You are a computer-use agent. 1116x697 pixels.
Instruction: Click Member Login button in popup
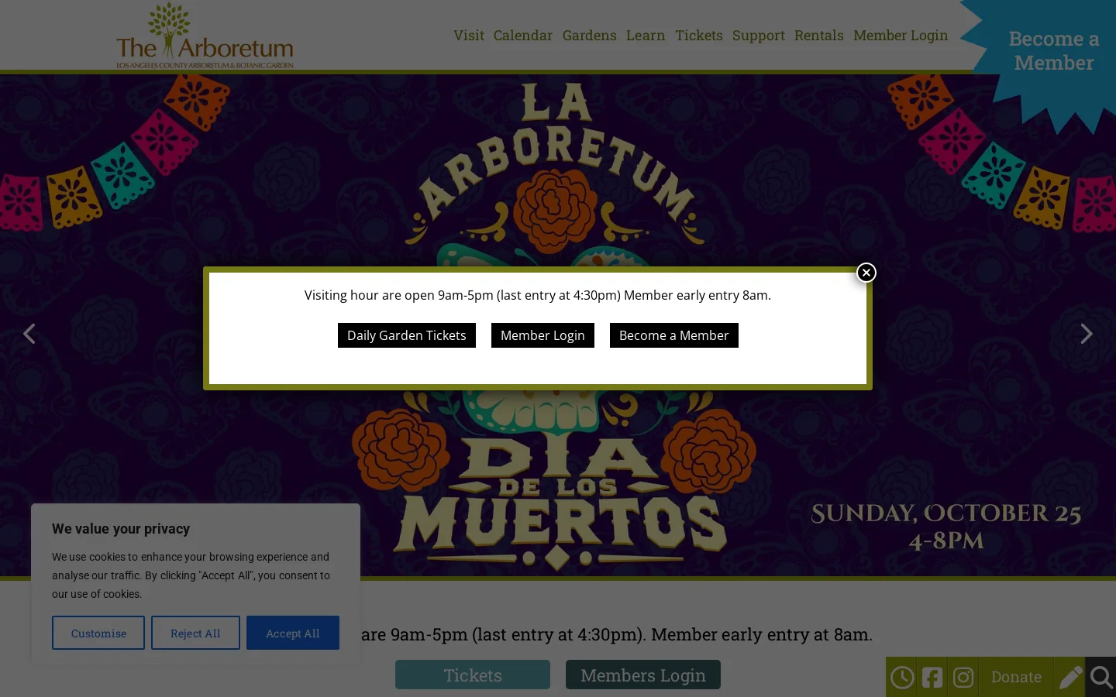[542, 335]
